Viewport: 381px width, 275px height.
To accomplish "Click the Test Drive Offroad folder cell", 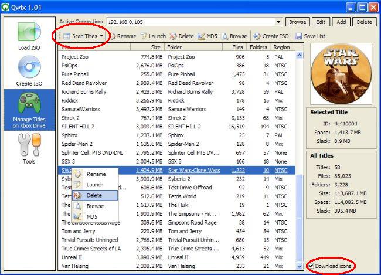I will pos(190,188).
